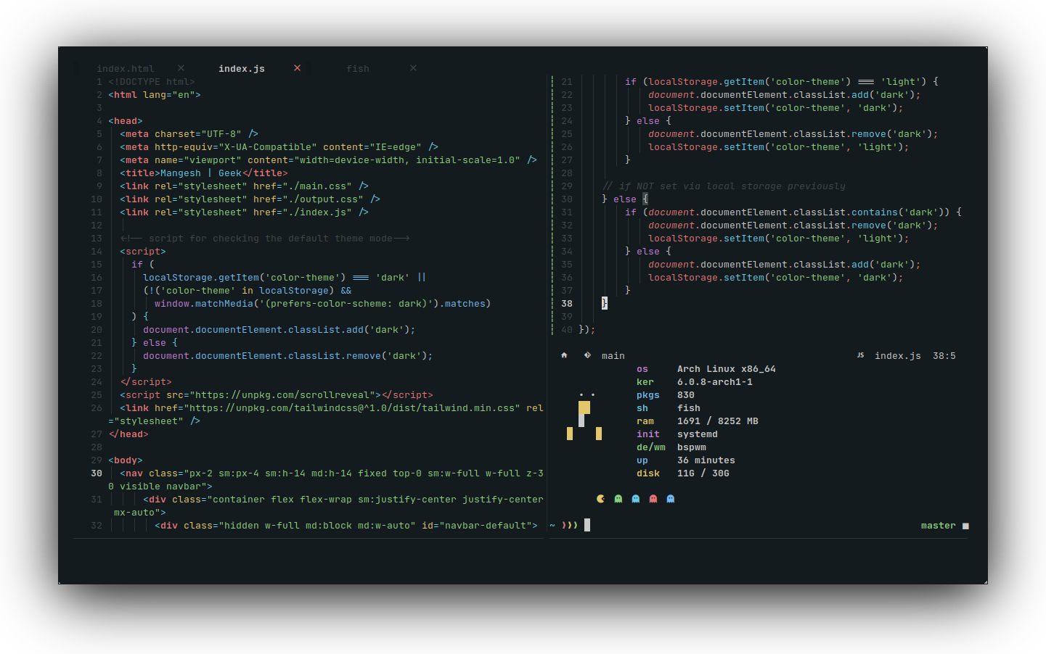This screenshot has width=1046, height=654.
Task: Click the closing brace on line 38
Action: click(605, 304)
